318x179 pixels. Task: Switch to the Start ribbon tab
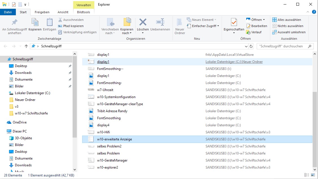pyautogui.click(x=23, y=12)
